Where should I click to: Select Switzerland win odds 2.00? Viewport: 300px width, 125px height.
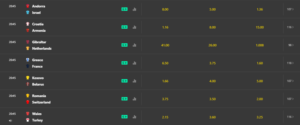260,99
